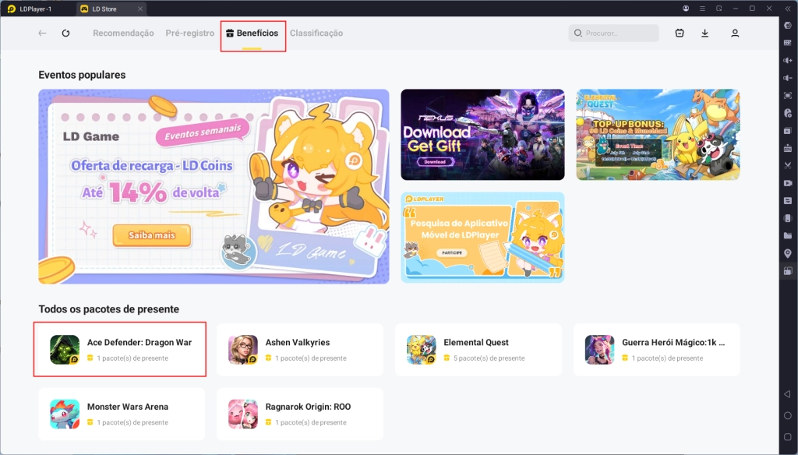
Task: Reload the LD Store page
Action: (x=65, y=34)
